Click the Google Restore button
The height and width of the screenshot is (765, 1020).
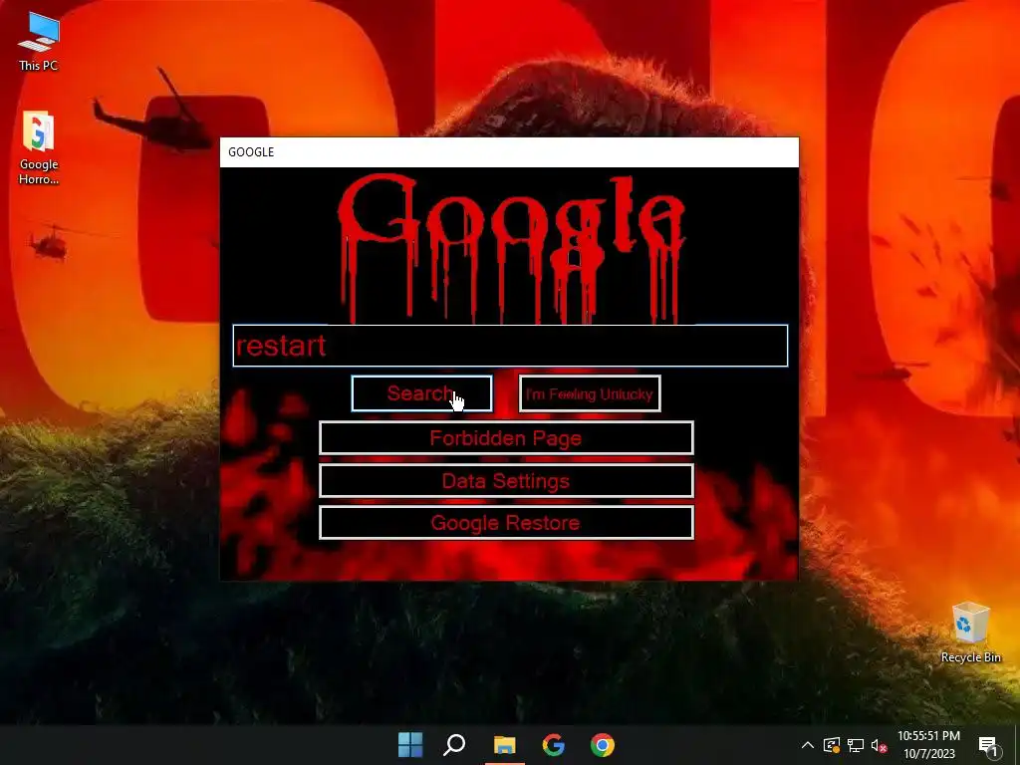pyautogui.click(x=506, y=523)
